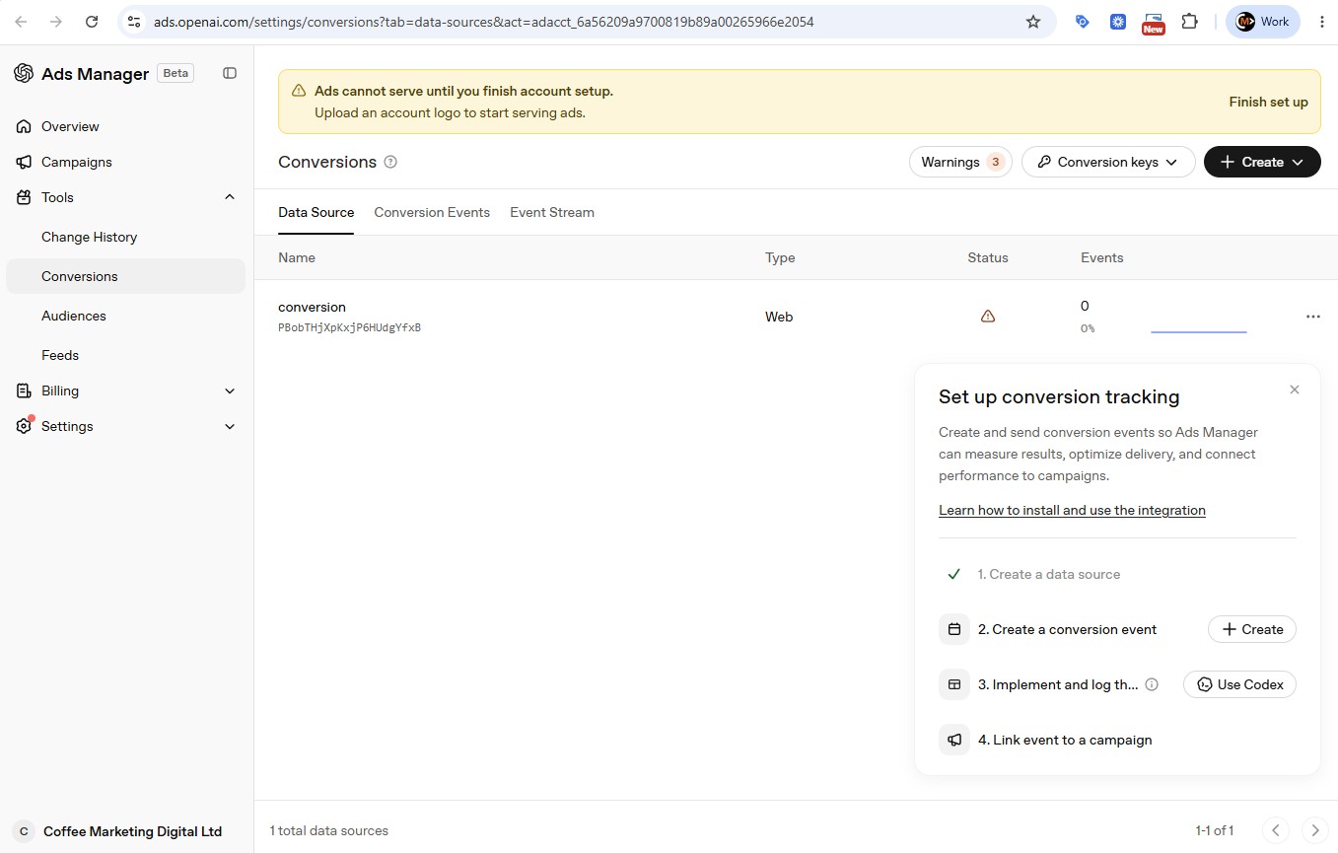Image resolution: width=1338 pixels, height=853 pixels.
Task: Switch to the Data Source tab
Action: [316, 212]
